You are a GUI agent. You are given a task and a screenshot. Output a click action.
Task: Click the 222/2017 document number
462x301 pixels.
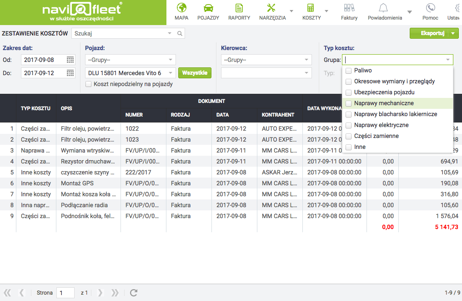click(138, 172)
